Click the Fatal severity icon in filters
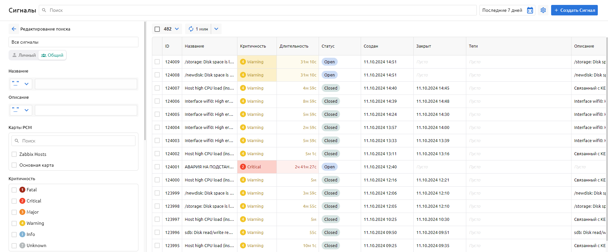The height and width of the screenshot is (252, 608). click(x=22, y=190)
